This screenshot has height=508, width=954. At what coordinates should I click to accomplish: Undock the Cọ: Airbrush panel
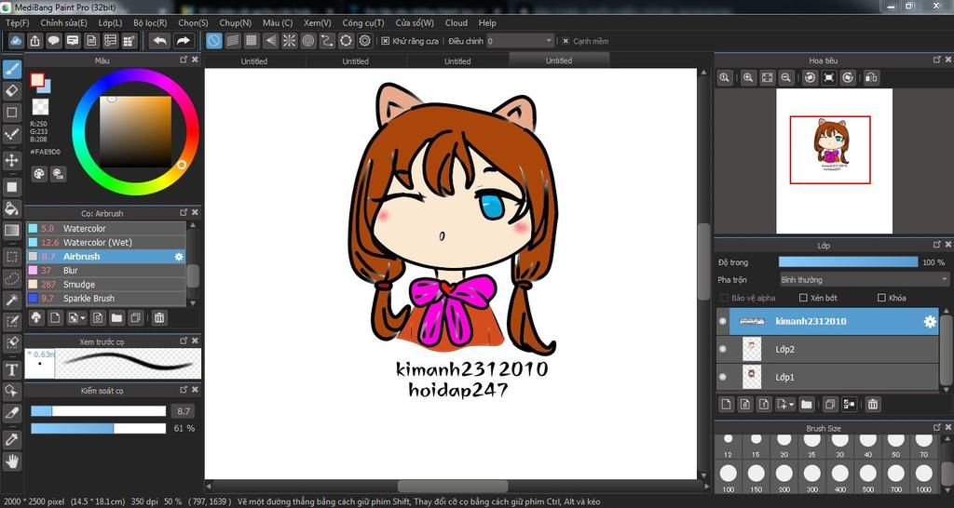[x=184, y=213]
